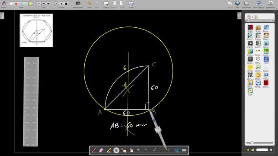
Task: Show the virtual keyboard
Action: pyautogui.click(x=184, y=150)
